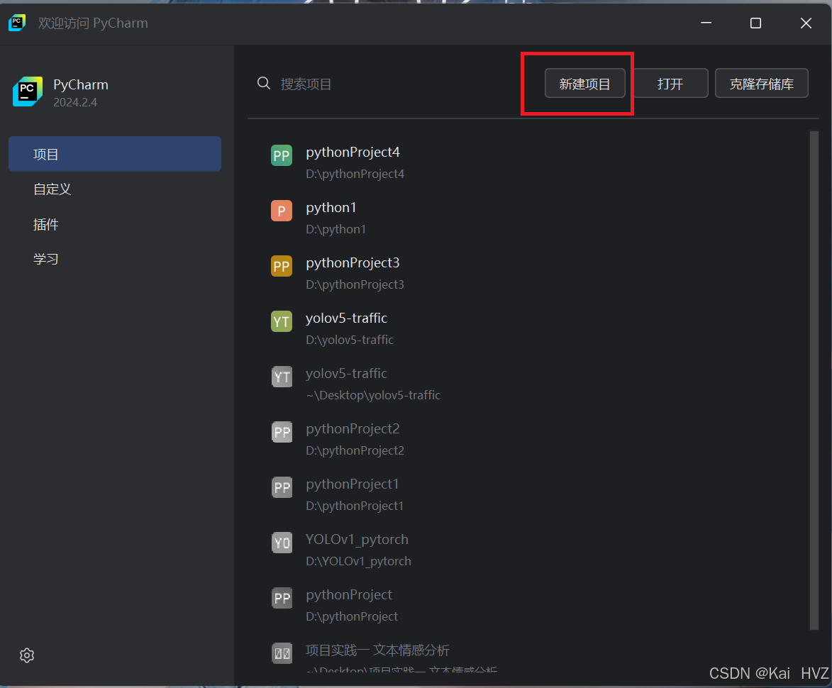Open the 项目实践一 文本情感分析 project
The height and width of the screenshot is (688, 832).
[x=378, y=650]
